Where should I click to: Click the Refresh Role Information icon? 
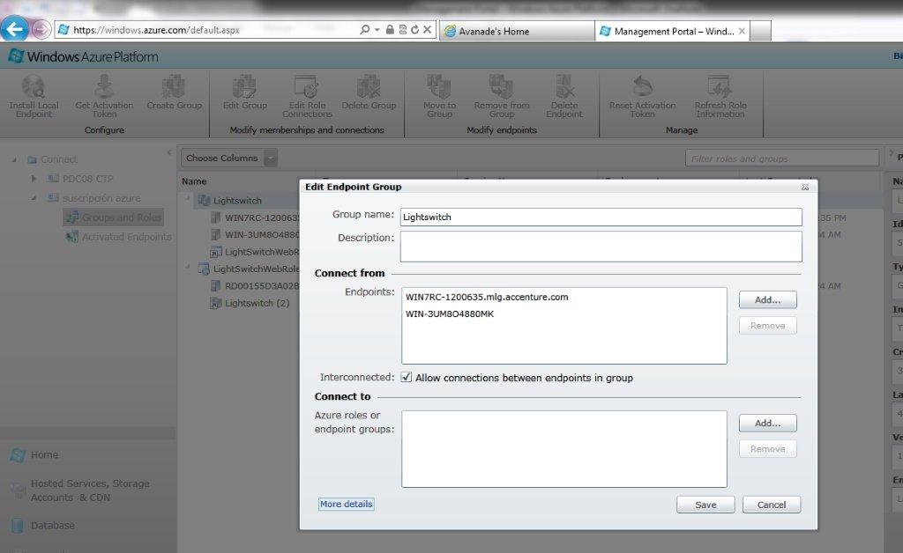coord(720,86)
